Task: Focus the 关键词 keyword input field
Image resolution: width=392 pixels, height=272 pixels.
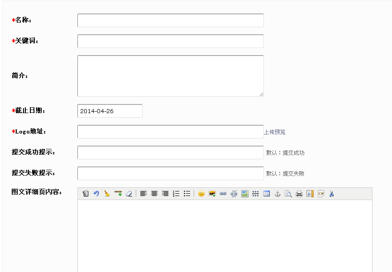Action: point(171,41)
